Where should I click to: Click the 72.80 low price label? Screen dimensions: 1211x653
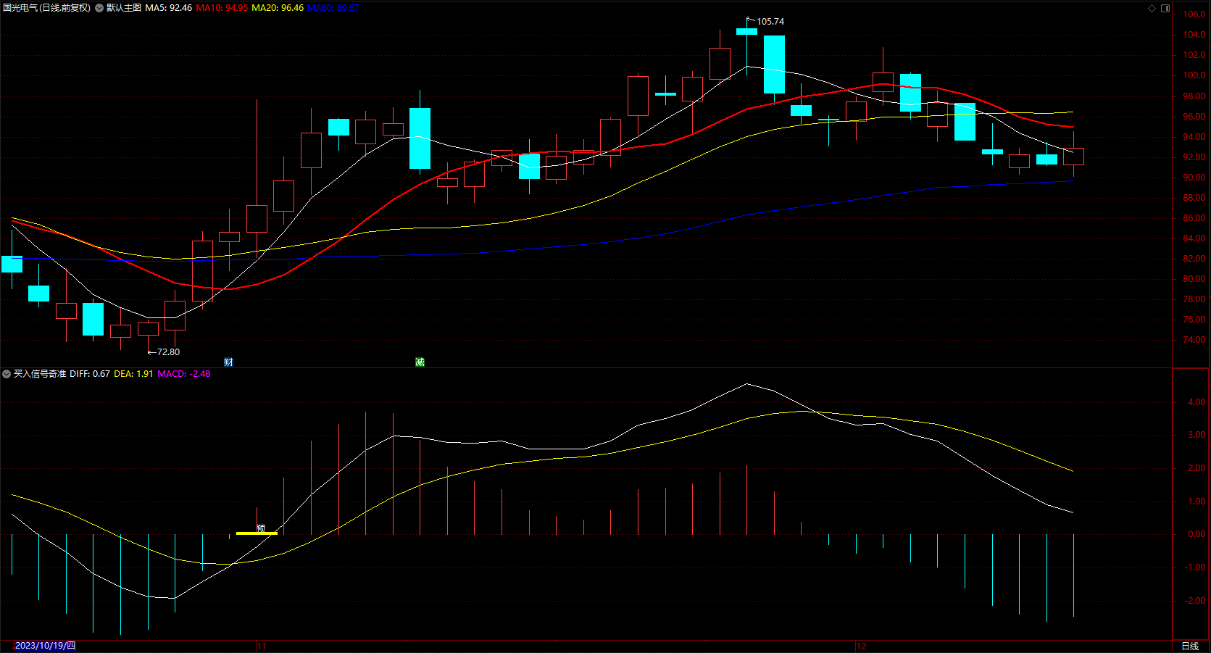168,352
